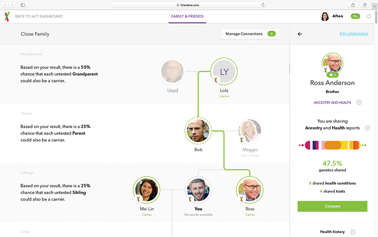Viewport: 378px width, 237px height.
Task: Click the 23andMe logo icon
Action: click(x=7, y=16)
